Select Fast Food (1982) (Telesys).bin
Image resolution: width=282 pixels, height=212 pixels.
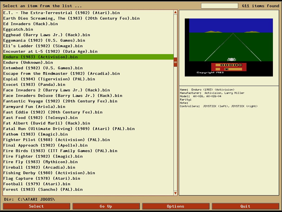coord(40,118)
